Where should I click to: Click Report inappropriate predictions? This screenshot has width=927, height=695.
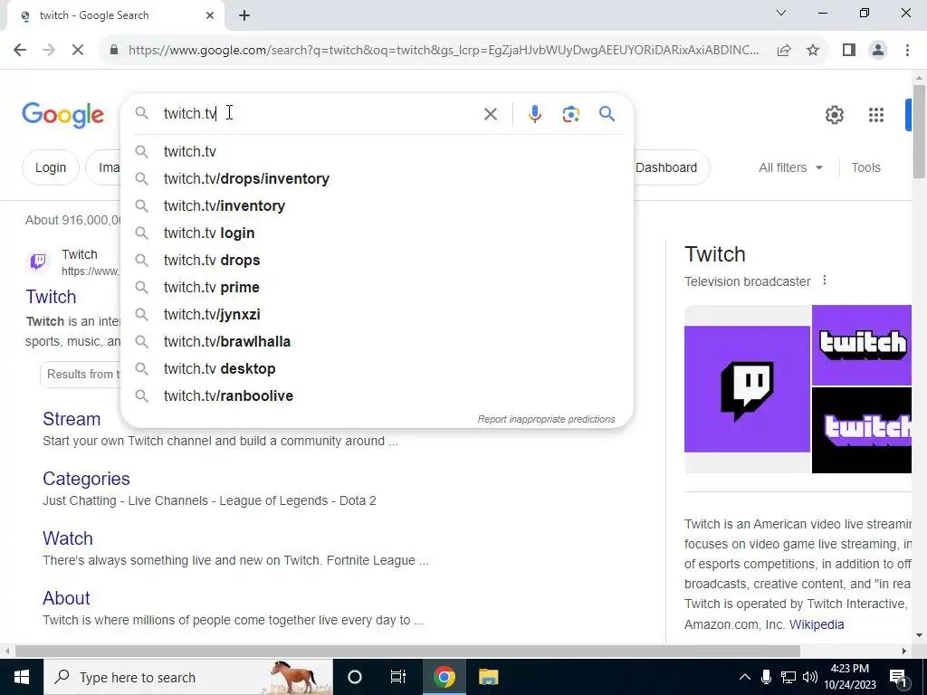[546, 419]
